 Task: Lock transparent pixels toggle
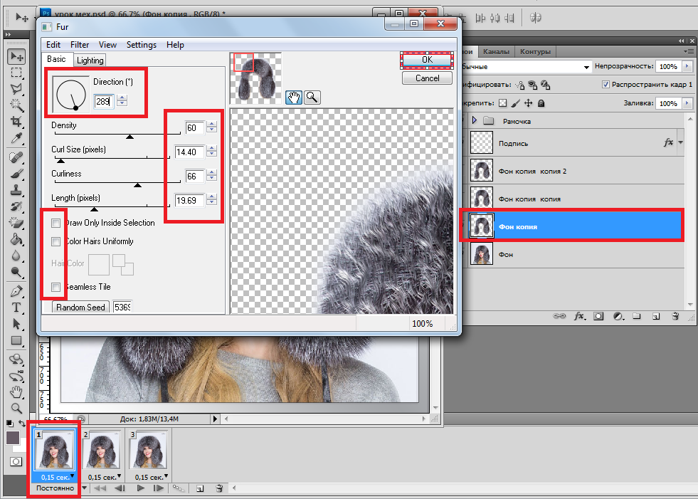[x=502, y=103]
